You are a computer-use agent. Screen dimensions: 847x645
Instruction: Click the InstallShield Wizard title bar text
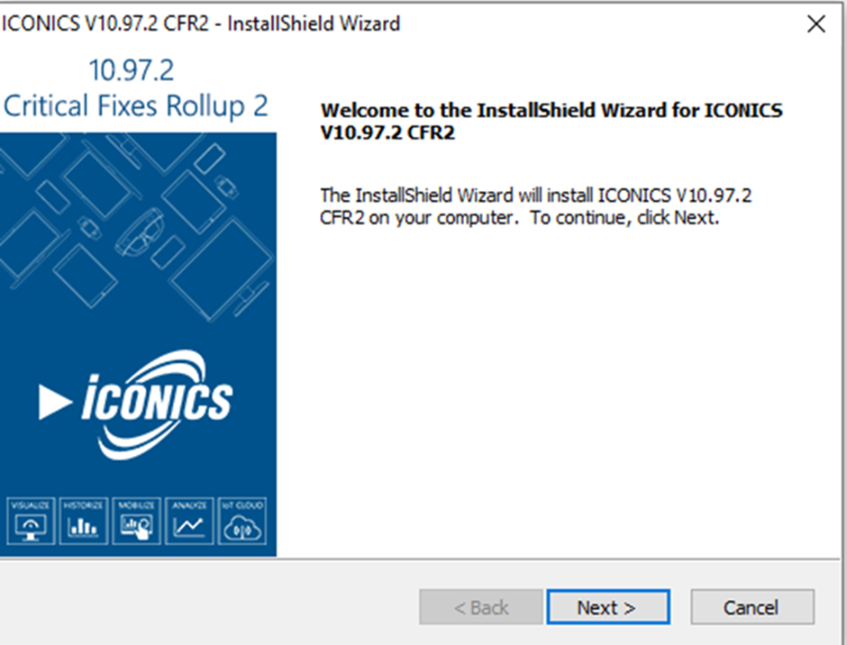click(201, 23)
